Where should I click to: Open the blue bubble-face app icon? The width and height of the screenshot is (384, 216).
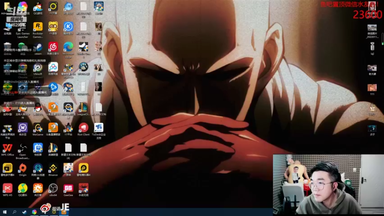(68, 8)
